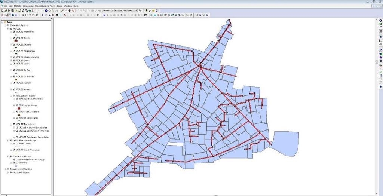Image resolution: width=383 pixels, height=196 pixels.
Task: Open the Edit menu
Action: click(x=10, y=6)
